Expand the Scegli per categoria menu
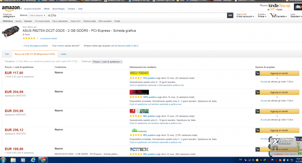Viewport: 302px width, 163px height. coord(9,15)
